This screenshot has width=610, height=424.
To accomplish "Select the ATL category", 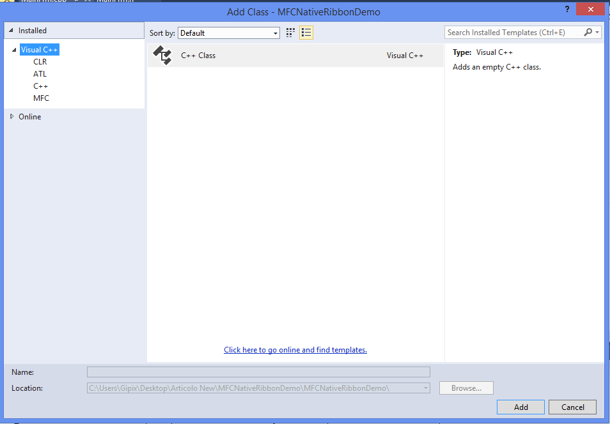I will (x=40, y=74).
